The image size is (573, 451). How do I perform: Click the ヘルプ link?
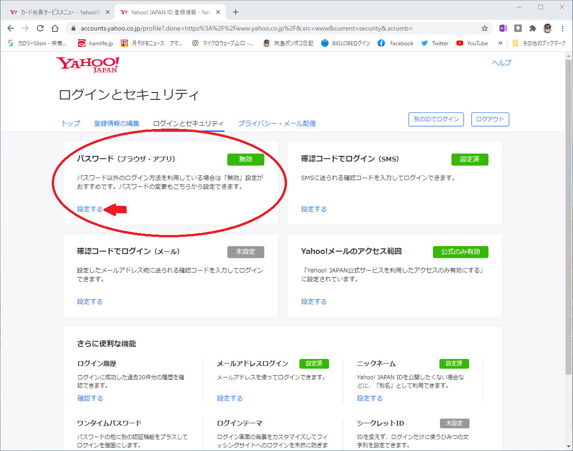point(501,63)
